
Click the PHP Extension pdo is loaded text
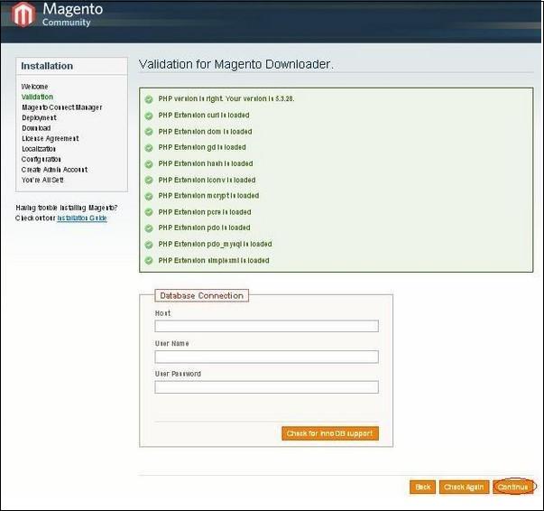point(204,228)
